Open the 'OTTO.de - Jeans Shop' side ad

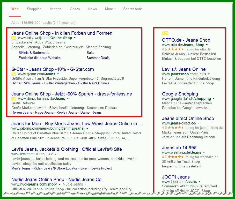click(x=186, y=40)
